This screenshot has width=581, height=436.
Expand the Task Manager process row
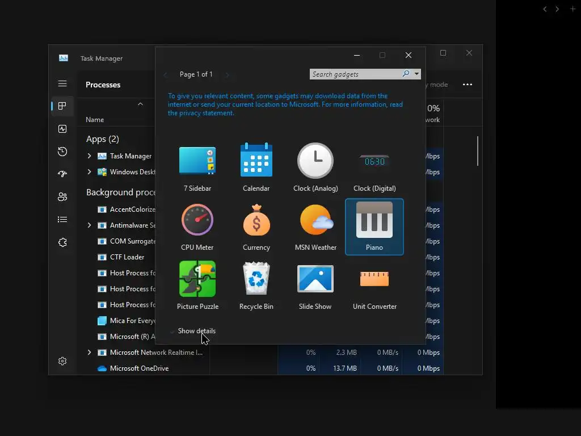(89, 156)
